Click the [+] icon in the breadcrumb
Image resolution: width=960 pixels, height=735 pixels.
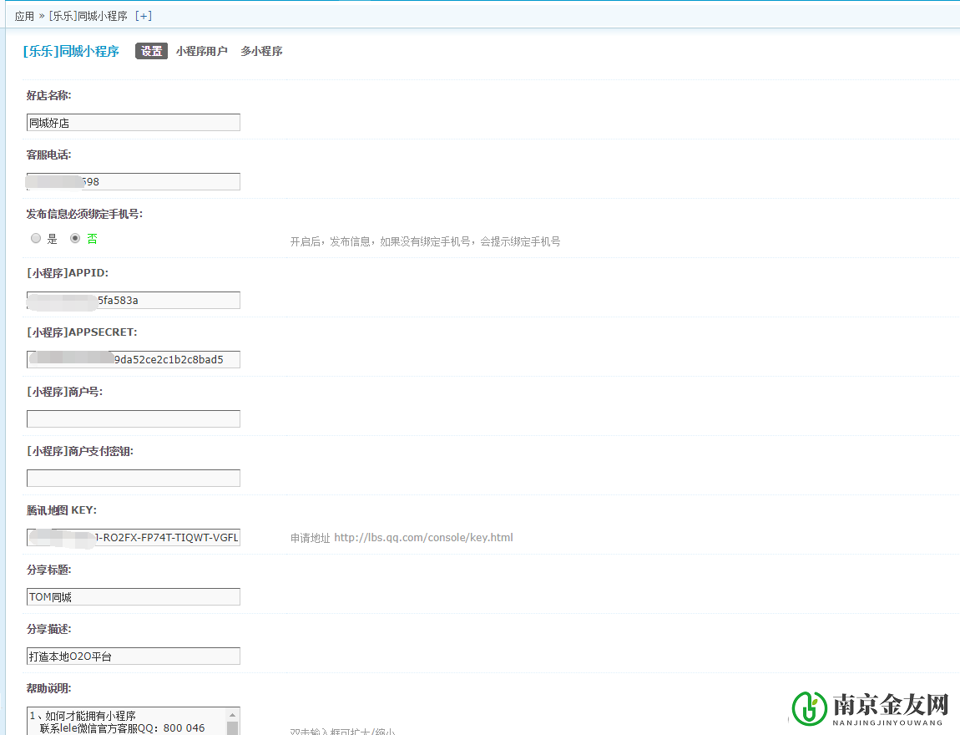tap(144, 16)
